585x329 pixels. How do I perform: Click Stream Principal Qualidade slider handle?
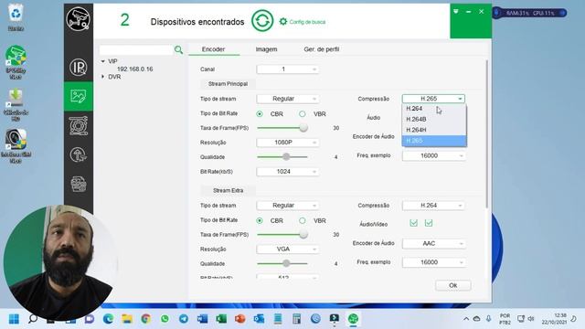pyautogui.click(x=286, y=157)
